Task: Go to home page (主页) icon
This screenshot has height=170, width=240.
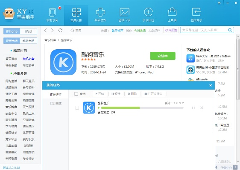Action: tap(72, 30)
